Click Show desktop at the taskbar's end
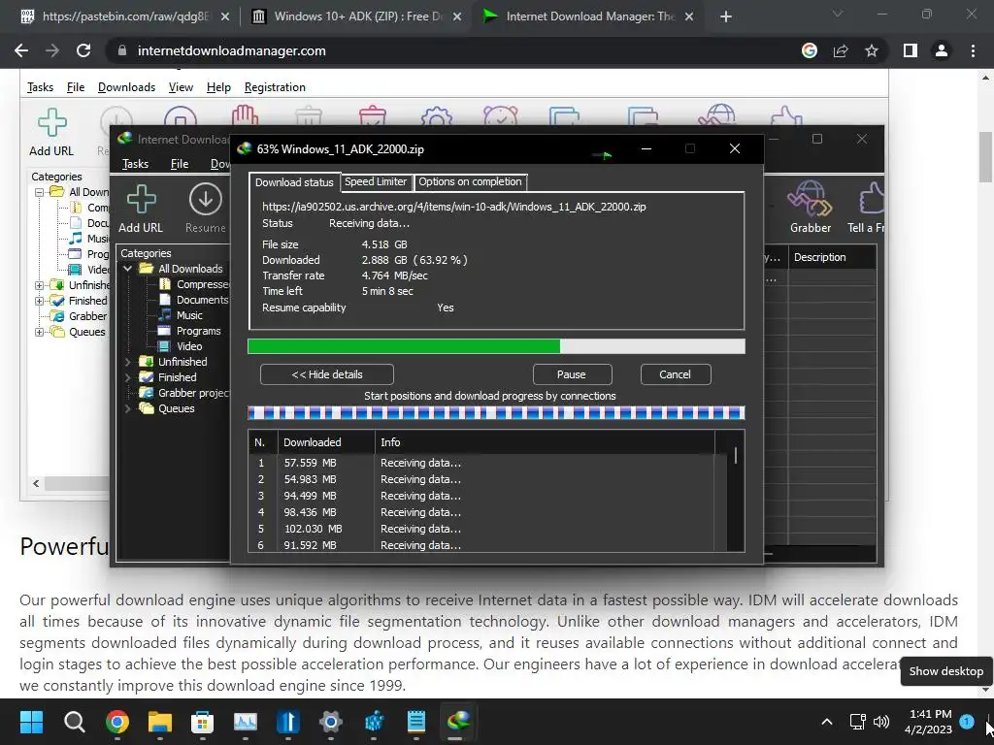Viewport: 994px width, 745px height. 990,722
